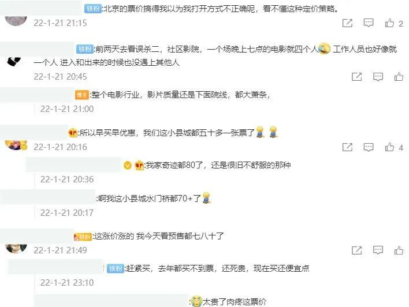Reply to the 20:16 small county ticket comment
409x307 pixels.
[369, 147]
